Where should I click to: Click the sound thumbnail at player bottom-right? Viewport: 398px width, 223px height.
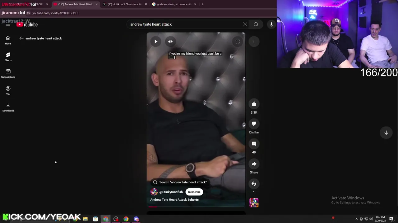point(254,203)
